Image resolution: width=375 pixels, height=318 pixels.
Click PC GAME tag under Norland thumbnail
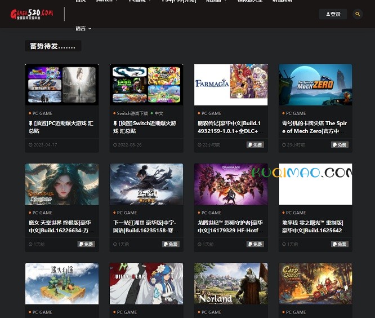tap(210, 312)
